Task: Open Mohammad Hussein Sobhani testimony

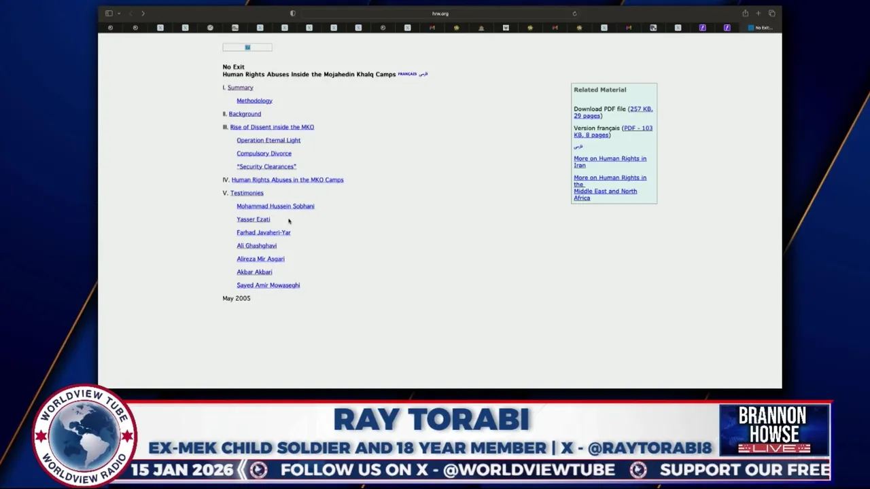Action: pos(275,206)
